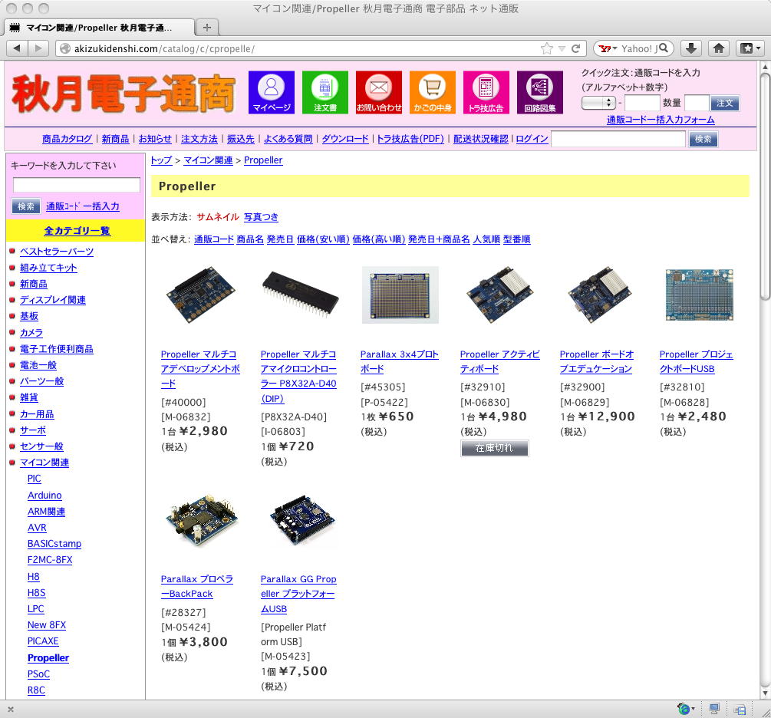Open the Yahoo search engine dropdown
771x718 pixels.
tap(608, 48)
